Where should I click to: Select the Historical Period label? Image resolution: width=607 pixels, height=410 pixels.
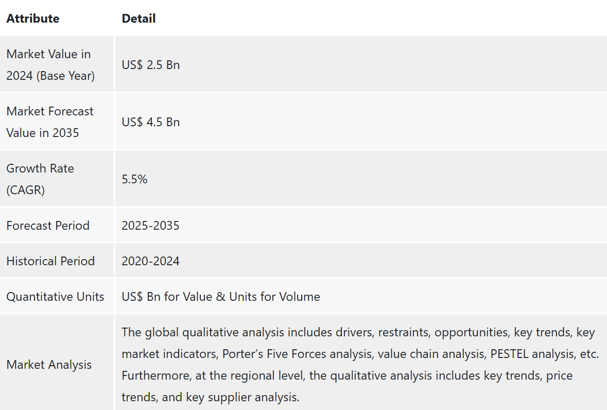pos(51,261)
